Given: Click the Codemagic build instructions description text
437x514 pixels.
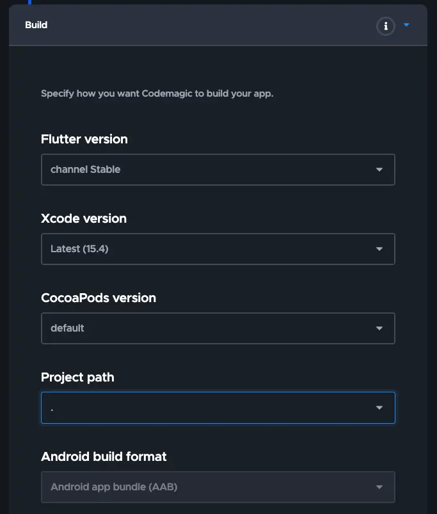Looking at the screenshot, I should pyautogui.click(x=156, y=93).
